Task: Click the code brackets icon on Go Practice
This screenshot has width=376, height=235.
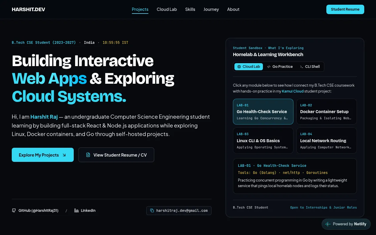Action: pos(269,67)
